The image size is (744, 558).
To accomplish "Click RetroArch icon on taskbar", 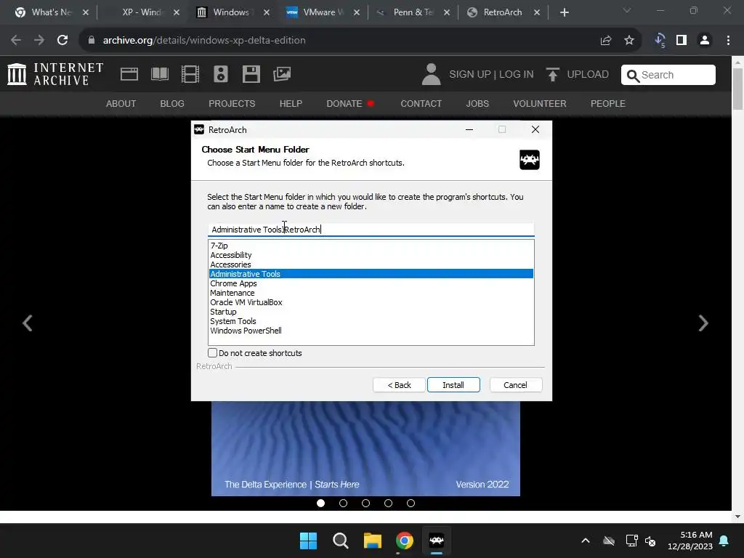I will pos(437,541).
